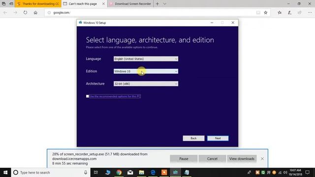The image size is (315, 177).
Task: Open the volume control in tray
Action: click(x=285, y=173)
